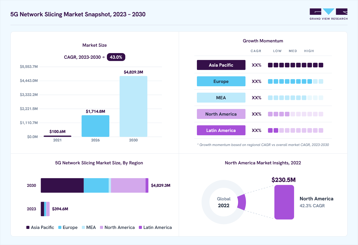
Task: Click the MED column header
Action: point(293,51)
